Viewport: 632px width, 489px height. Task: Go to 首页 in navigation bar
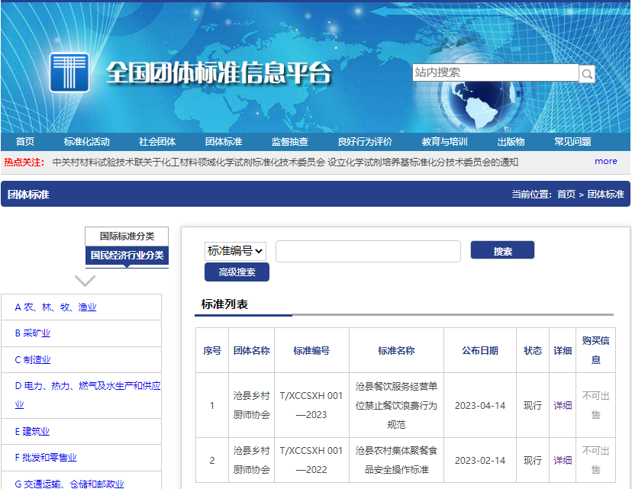(25, 142)
